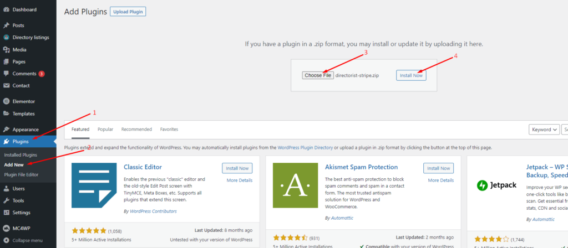Click the Jetpack star rating

[491, 239]
